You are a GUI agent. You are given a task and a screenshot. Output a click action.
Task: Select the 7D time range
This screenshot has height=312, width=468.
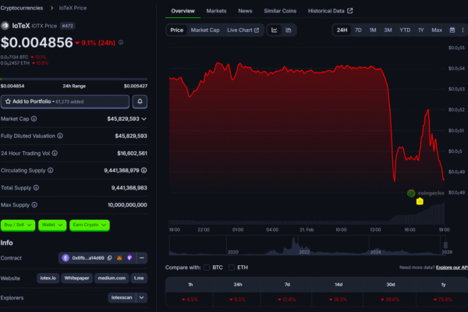click(x=358, y=30)
